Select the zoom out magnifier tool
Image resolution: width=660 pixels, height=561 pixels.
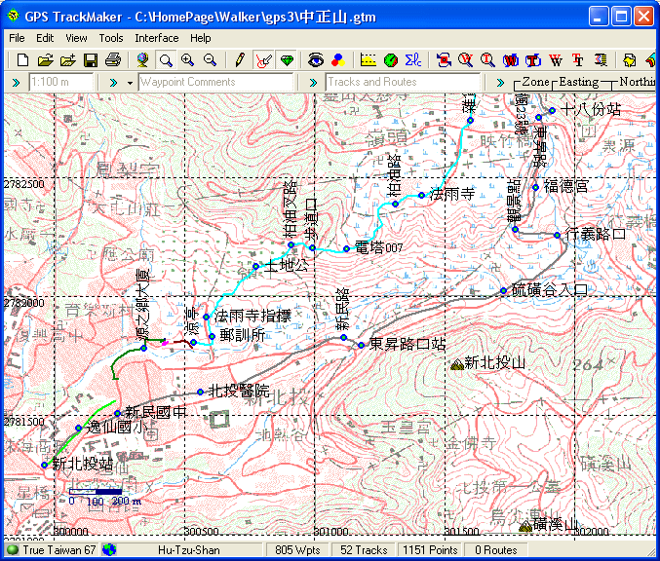click(x=210, y=60)
